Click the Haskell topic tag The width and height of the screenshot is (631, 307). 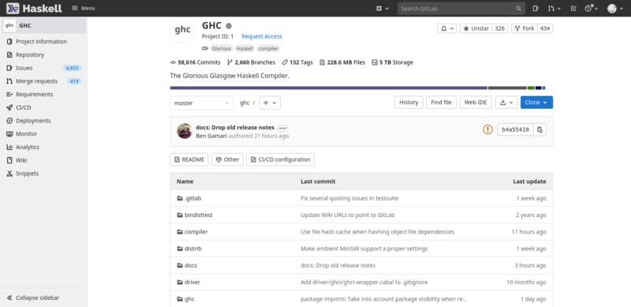pyautogui.click(x=245, y=48)
